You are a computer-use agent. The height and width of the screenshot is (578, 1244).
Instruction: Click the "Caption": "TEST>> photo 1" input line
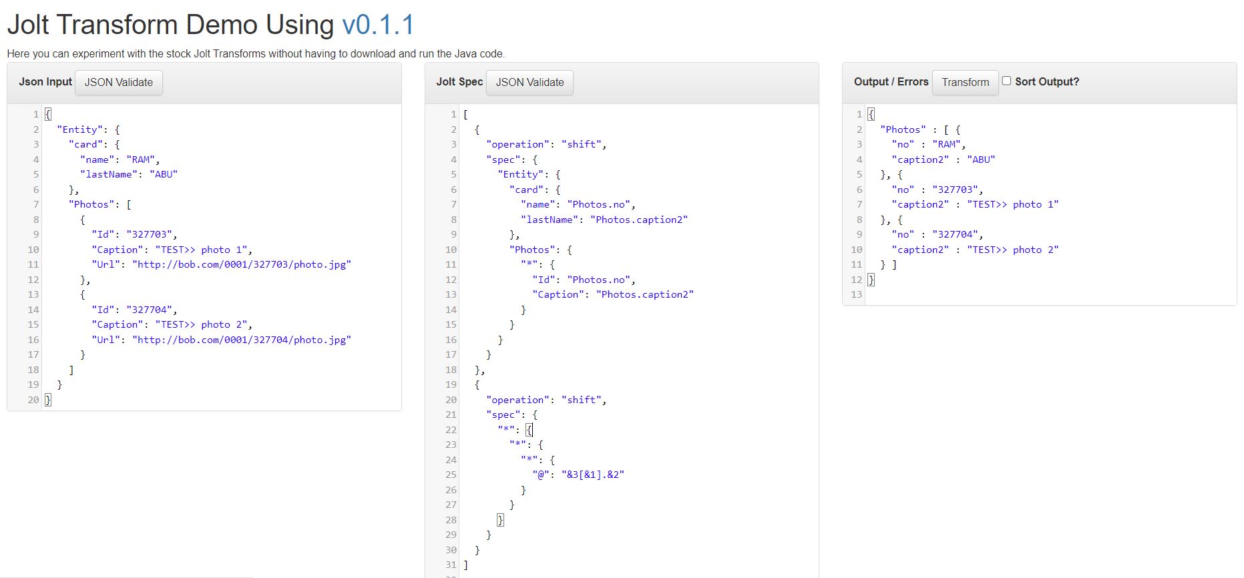tap(172, 250)
